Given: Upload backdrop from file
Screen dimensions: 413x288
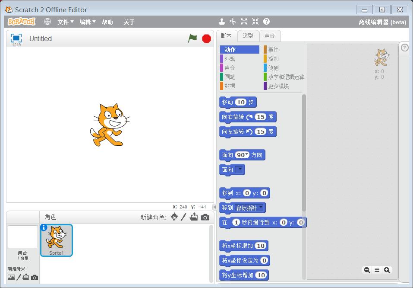Looking at the screenshot, I should (x=26, y=277).
